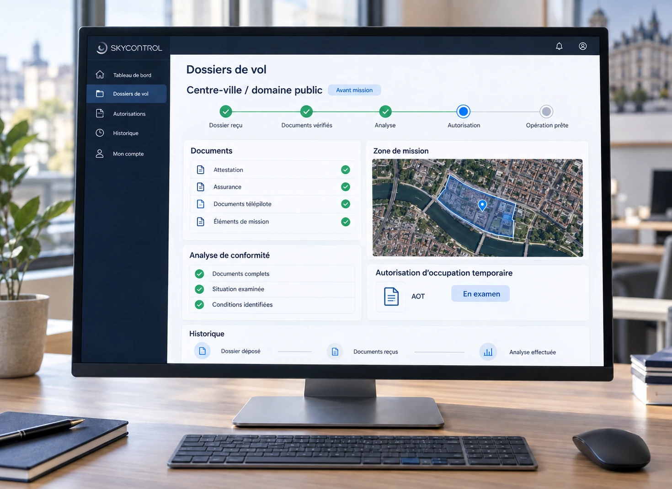Open user profile icon in top bar
The image size is (672, 489).
click(583, 46)
